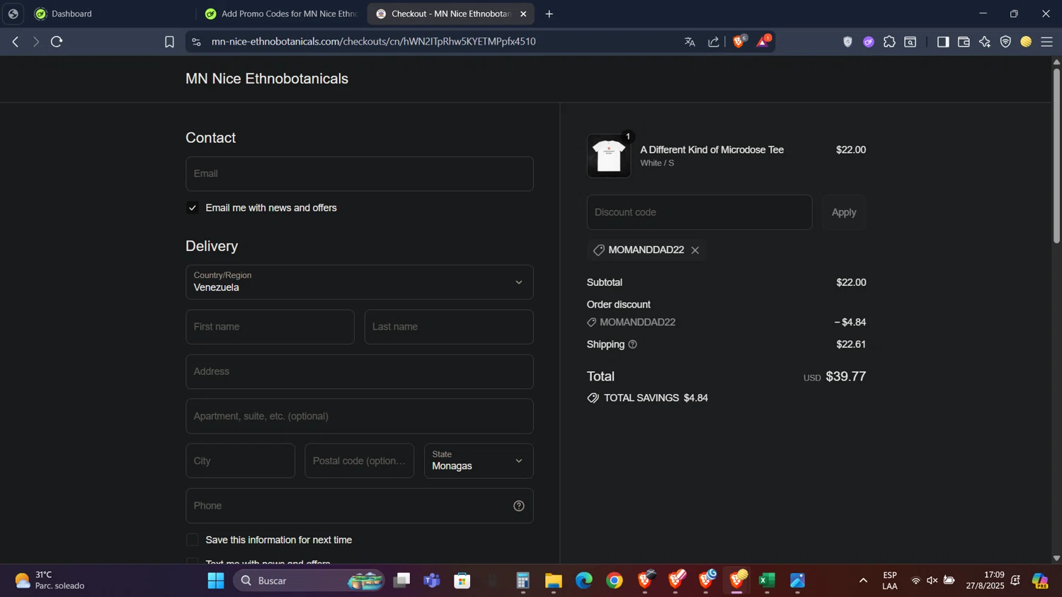Screen dimensions: 1062x597
Task: Close the Checkout browser tab
Action: tap(523, 13)
